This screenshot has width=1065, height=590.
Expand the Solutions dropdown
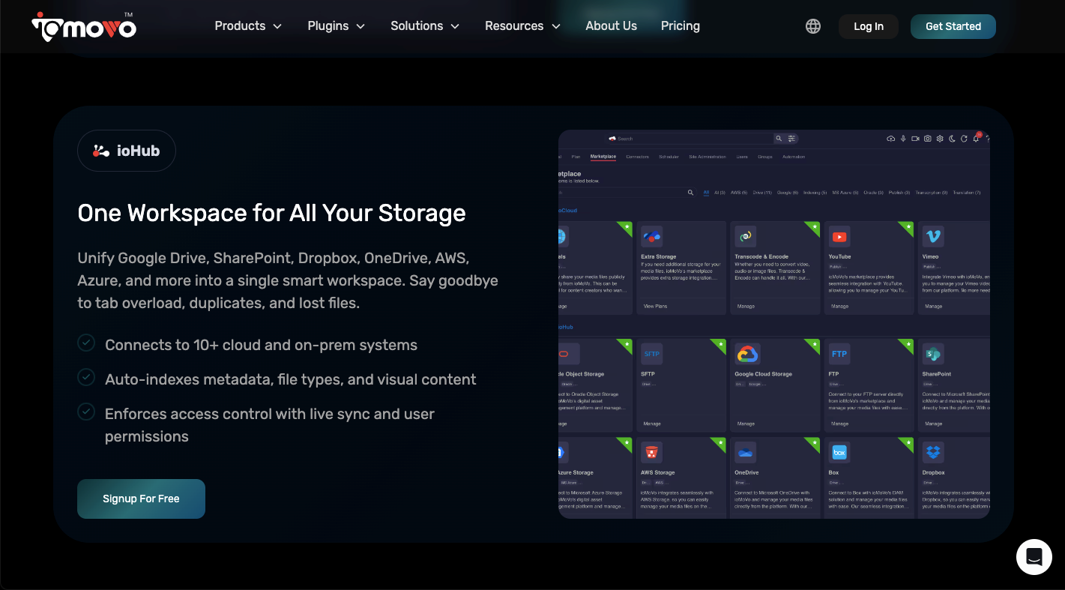(x=425, y=26)
